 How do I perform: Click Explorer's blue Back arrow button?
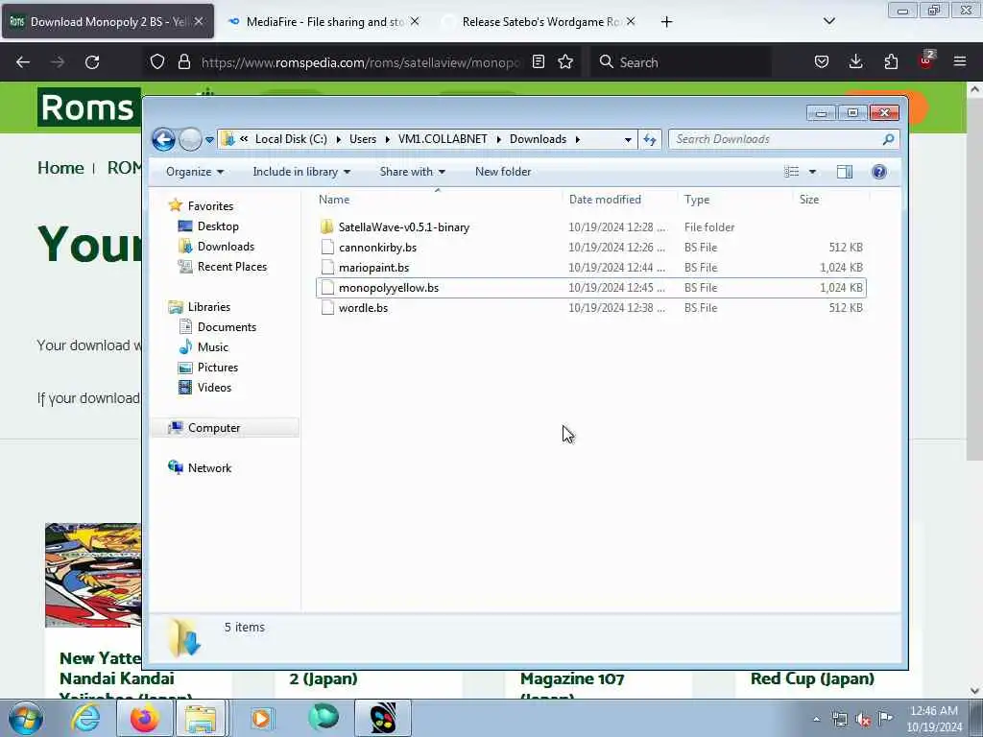click(163, 139)
